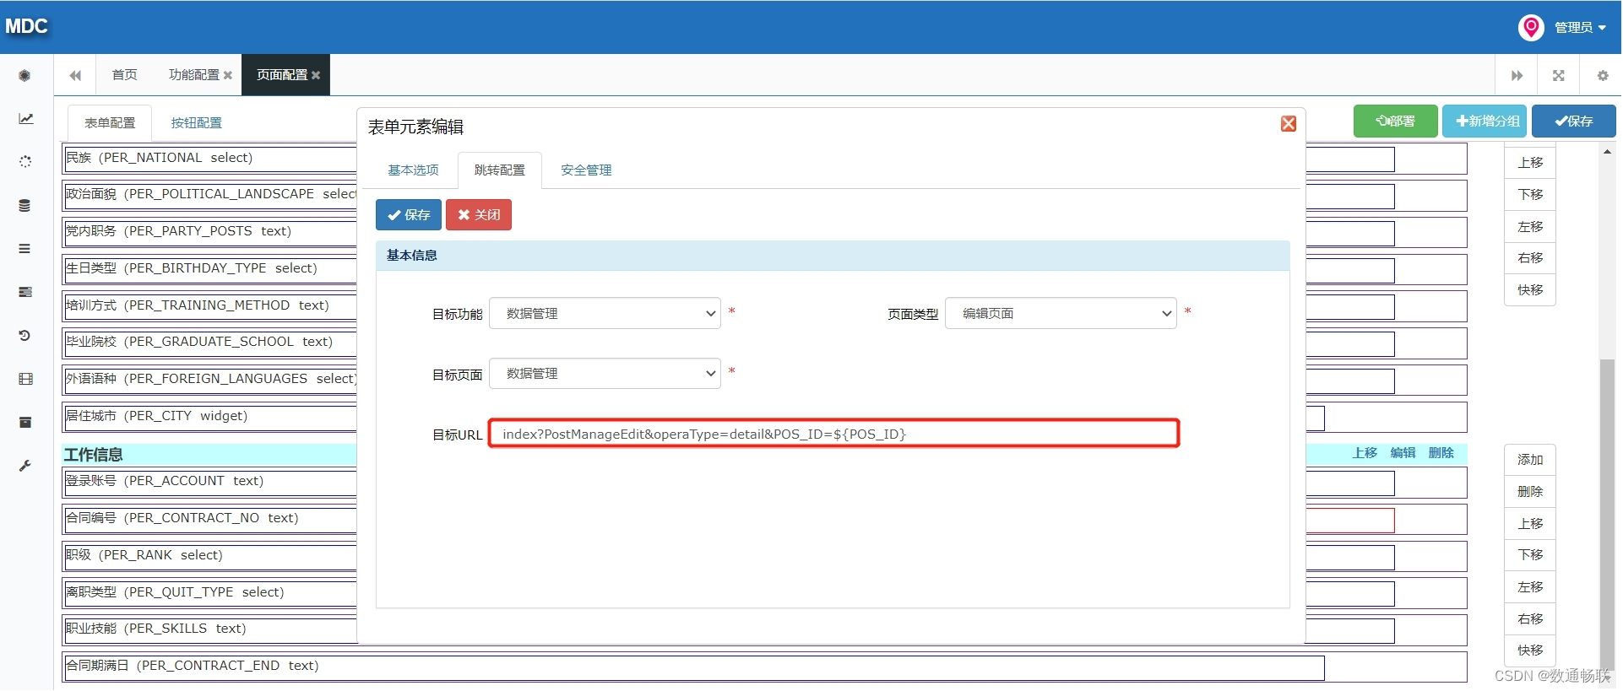Screen dimensions: 1623x691
Task: Open the 目标功能 dropdown
Action: 605,314
